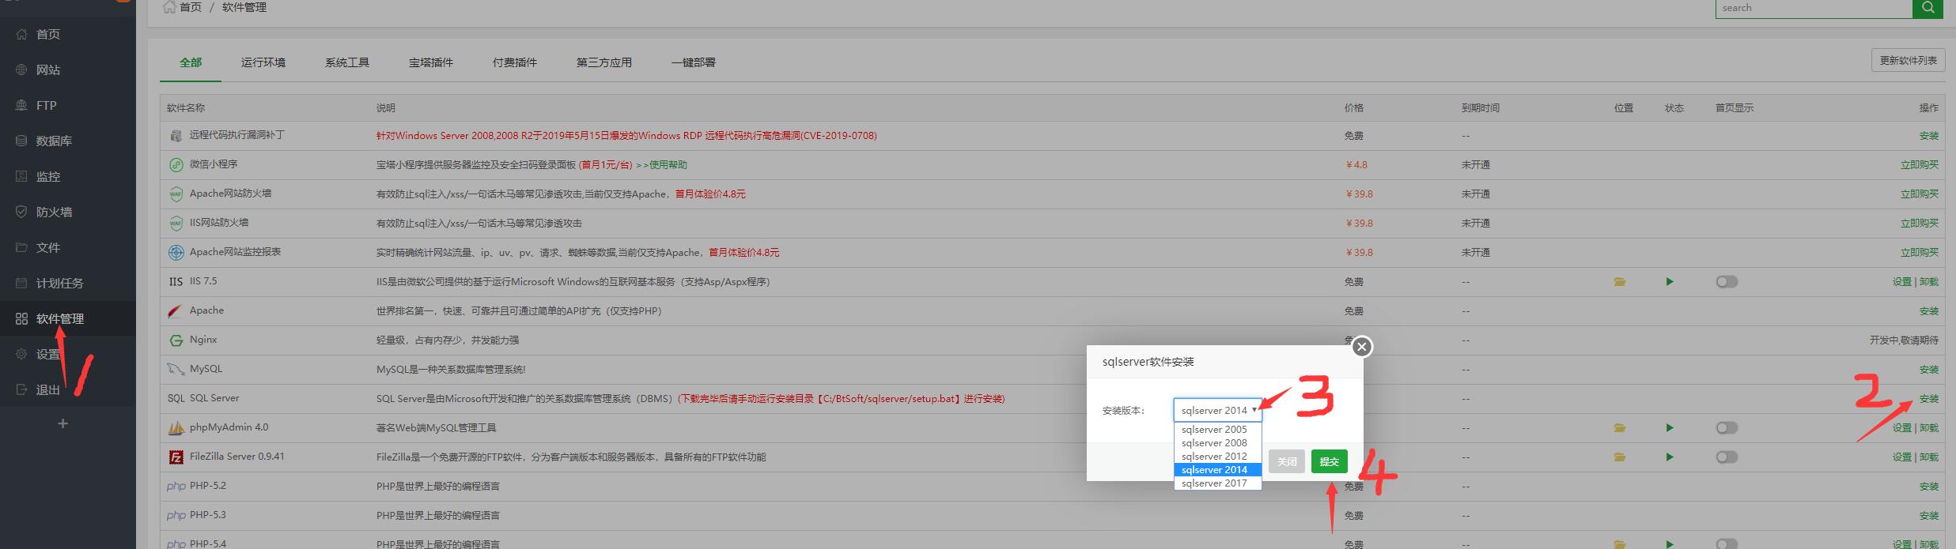Click 安装 for 远程代码执行漏洞补丁

pyautogui.click(x=1929, y=136)
